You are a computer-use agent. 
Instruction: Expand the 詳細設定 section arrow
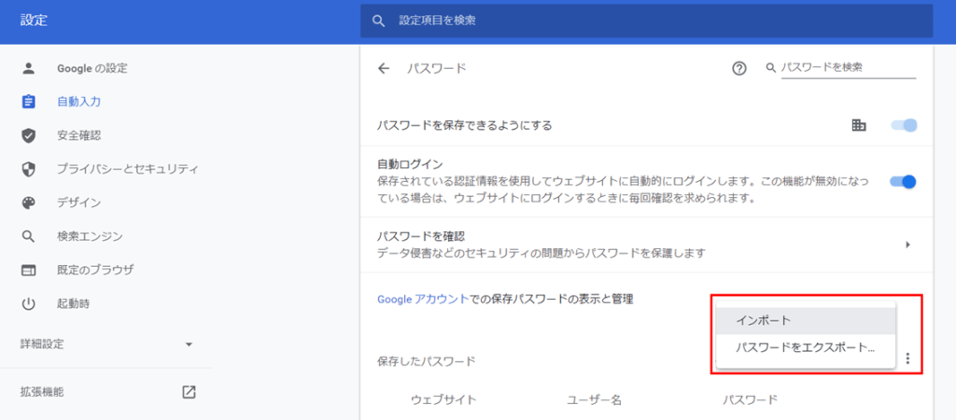[189, 344]
